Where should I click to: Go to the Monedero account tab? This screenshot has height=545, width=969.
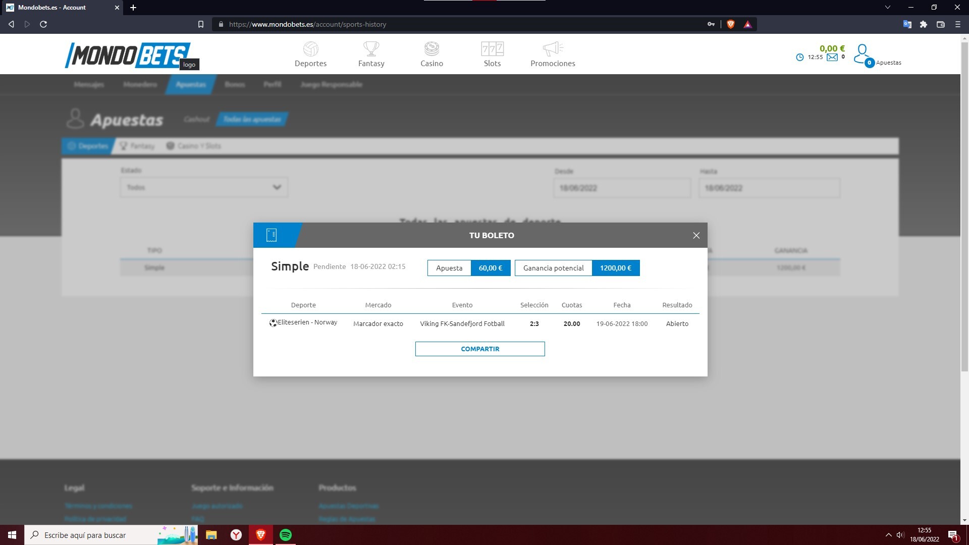click(140, 84)
